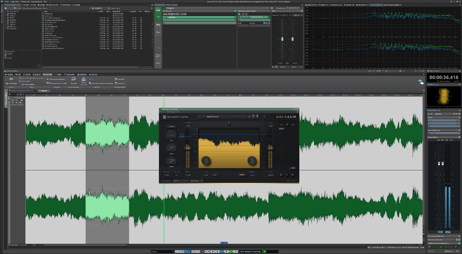Select the Classic clipper shape box
The height and width of the screenshot is (254, 462).
point(171,149)
